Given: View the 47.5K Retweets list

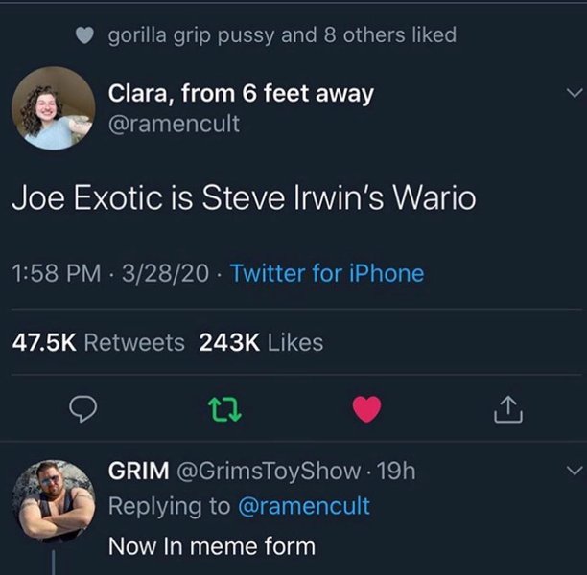Looking at the screenshot, I should (98, 342).
